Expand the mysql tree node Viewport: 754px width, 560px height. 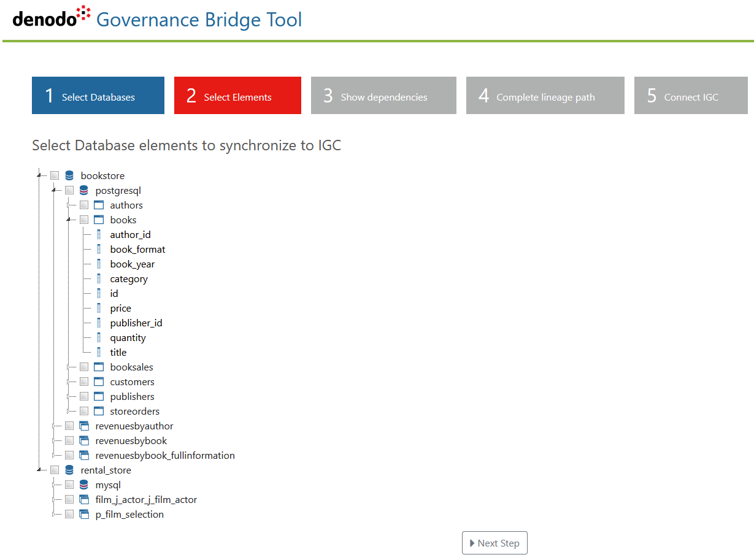53,485
